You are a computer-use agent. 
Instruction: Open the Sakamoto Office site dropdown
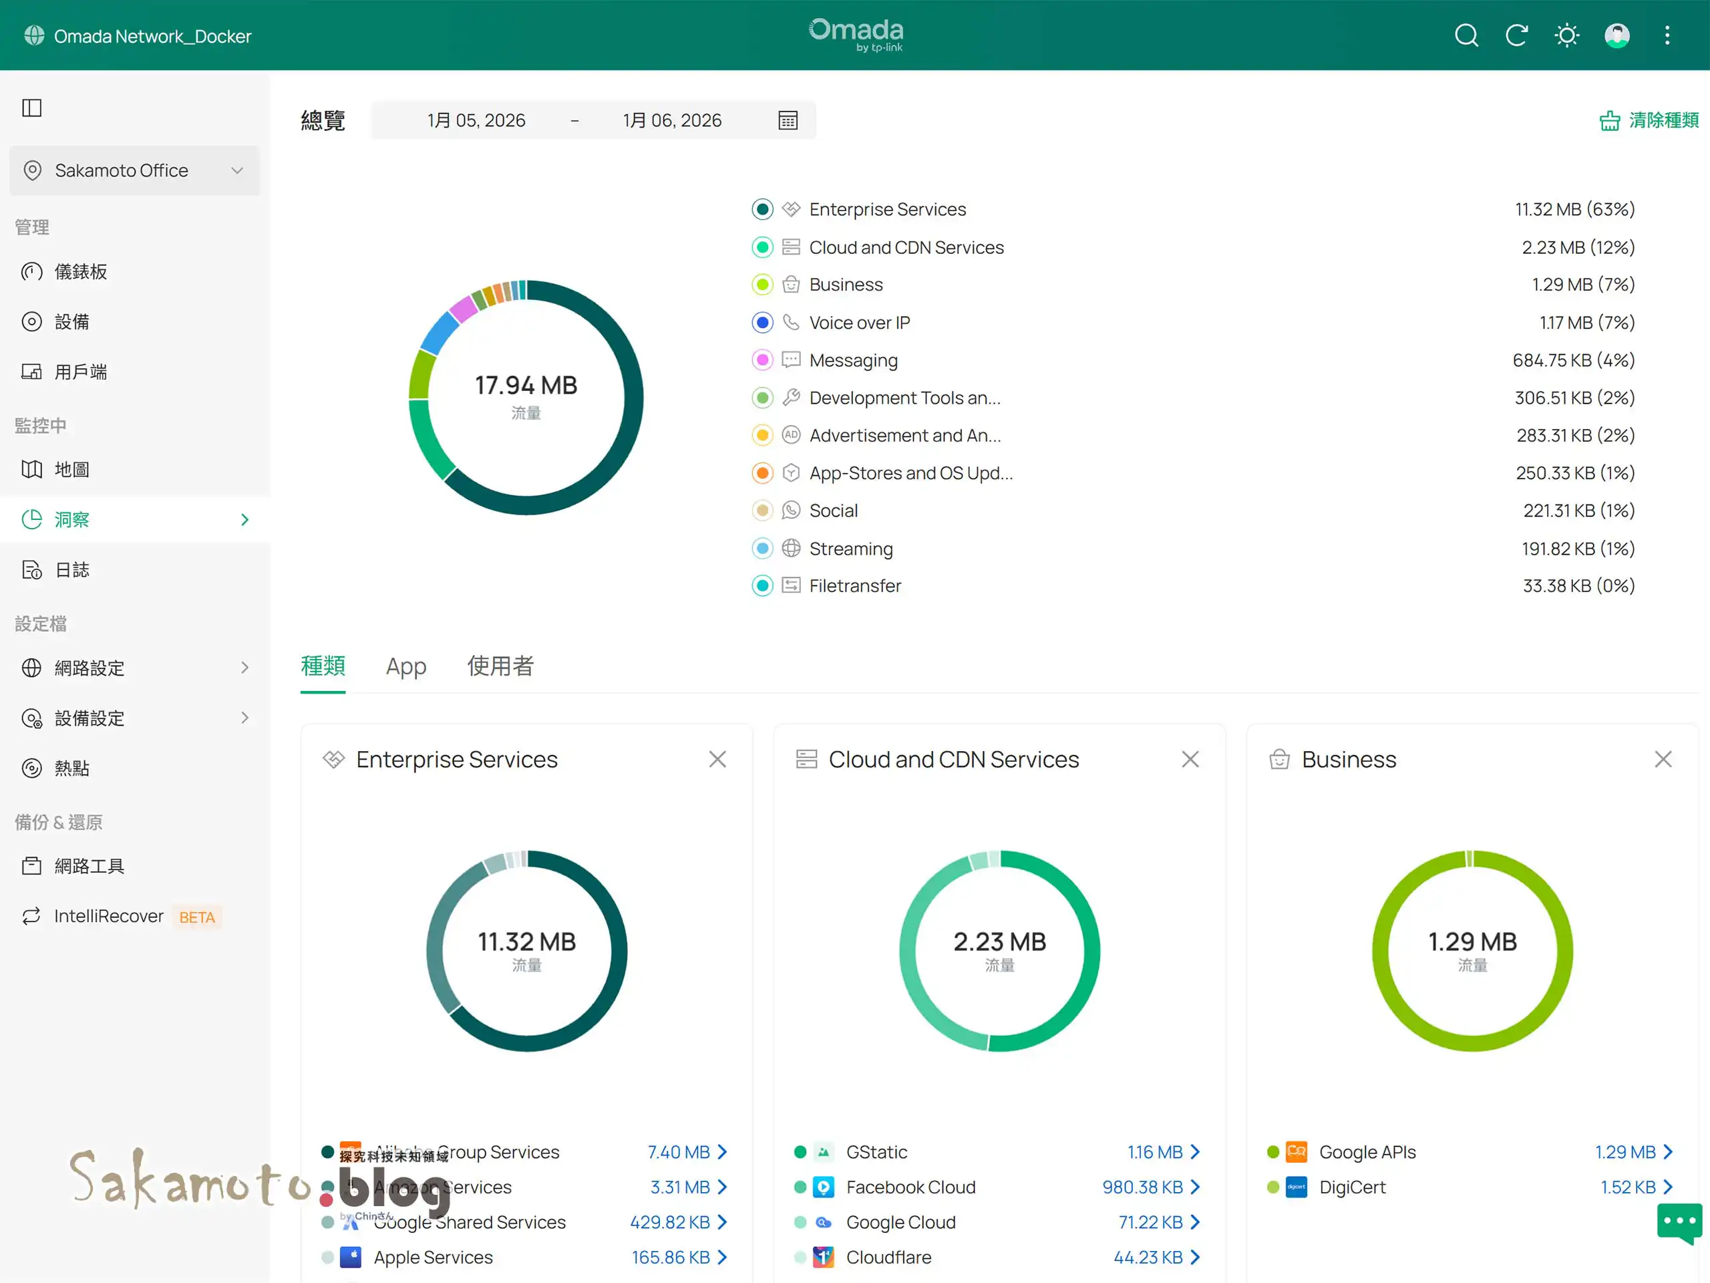pos(134,170)
